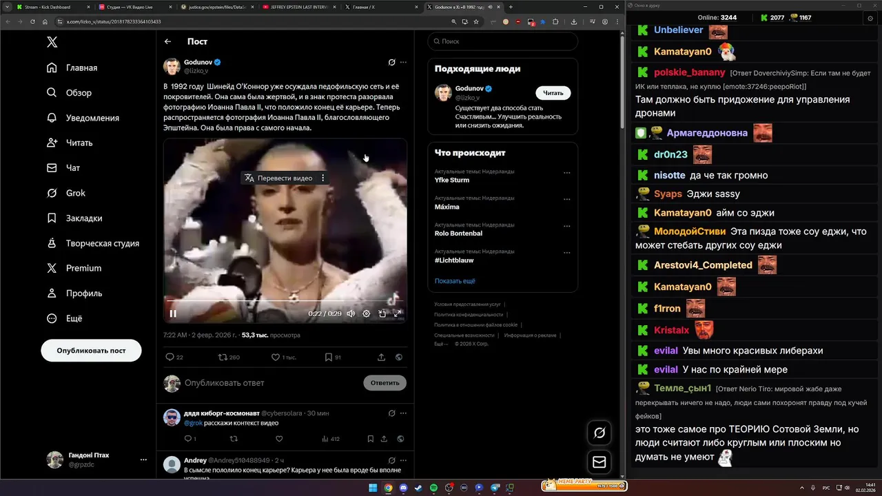Open Godunov's avatar on the post
The width and height of the screenshot is (882, 496).
tap(172, 66)
